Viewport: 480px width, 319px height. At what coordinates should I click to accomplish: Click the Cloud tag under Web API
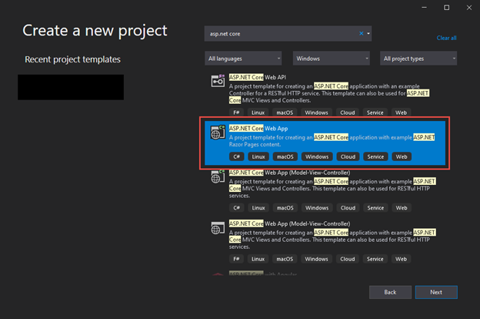[x=348, y=112]
